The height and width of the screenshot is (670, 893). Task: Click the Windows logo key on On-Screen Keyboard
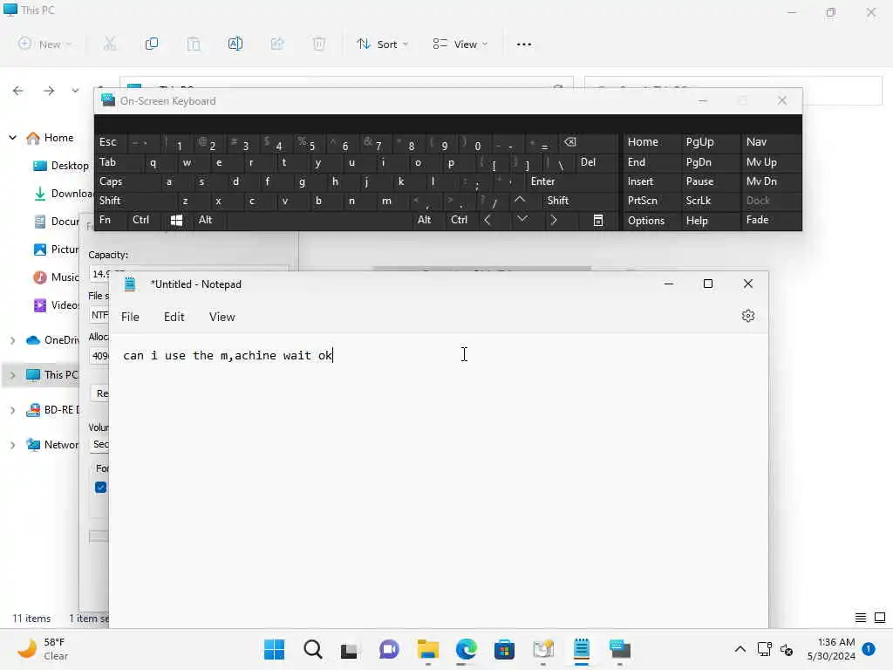[176, 221]
